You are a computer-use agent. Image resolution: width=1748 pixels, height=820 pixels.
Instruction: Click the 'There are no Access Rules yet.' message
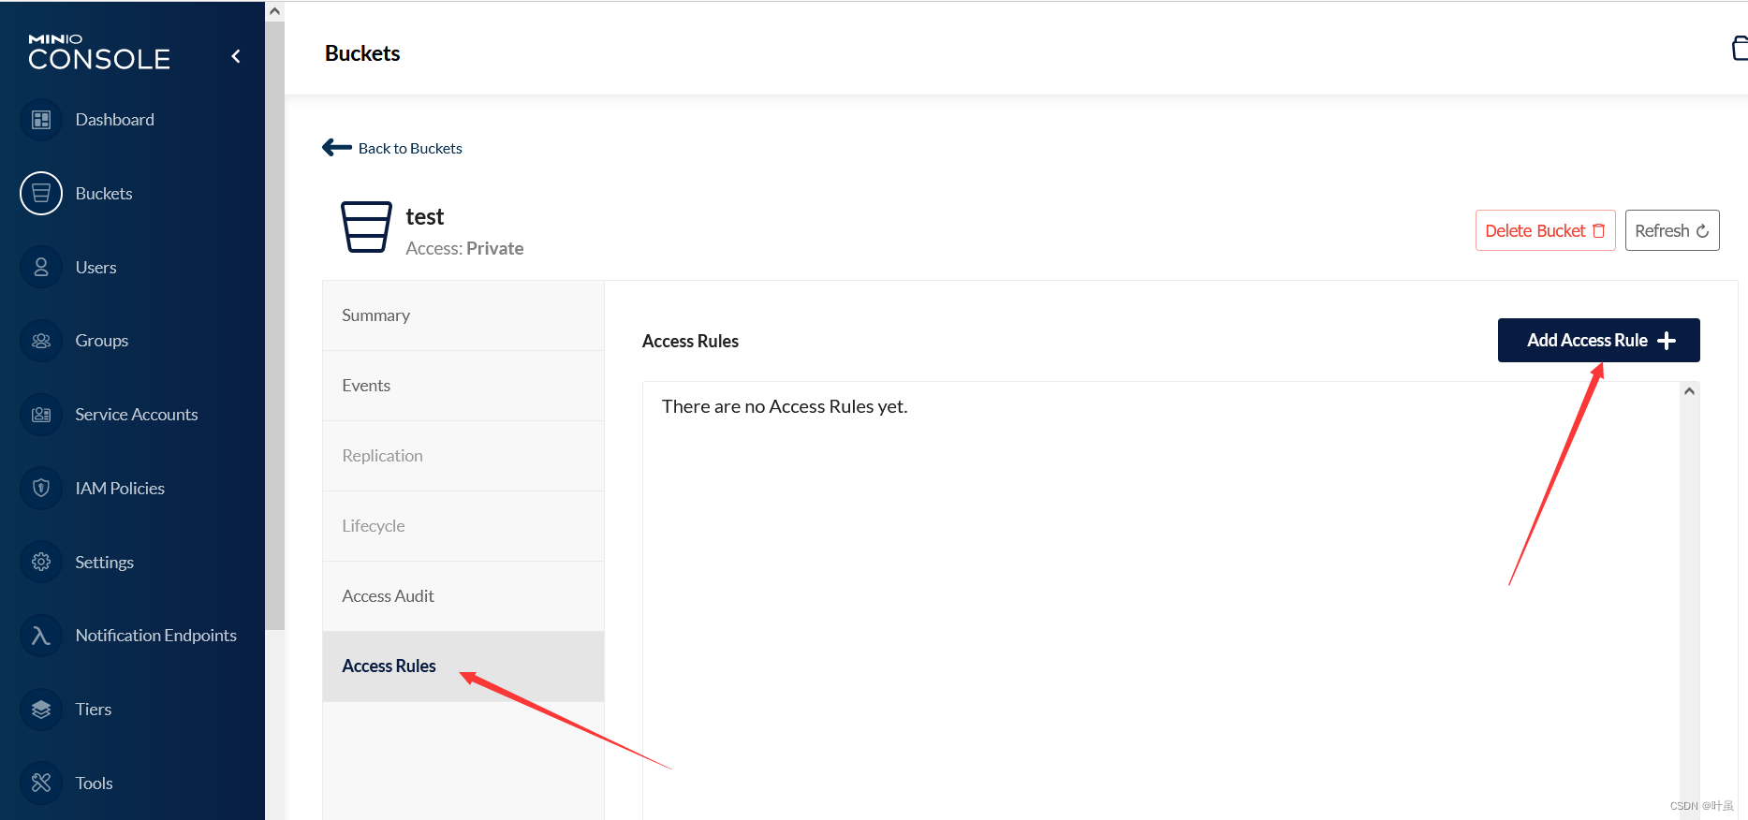[785, 406]
